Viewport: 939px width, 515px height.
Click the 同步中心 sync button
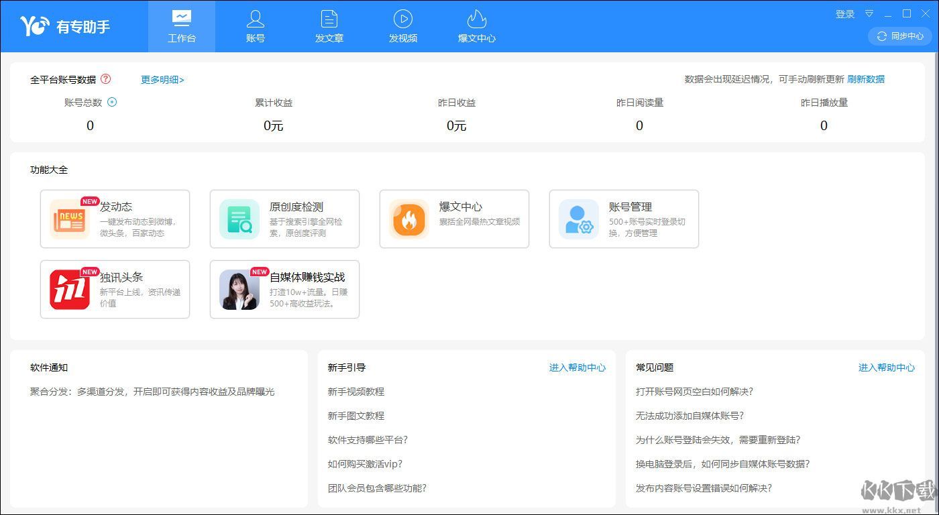[x=900, y=36]
